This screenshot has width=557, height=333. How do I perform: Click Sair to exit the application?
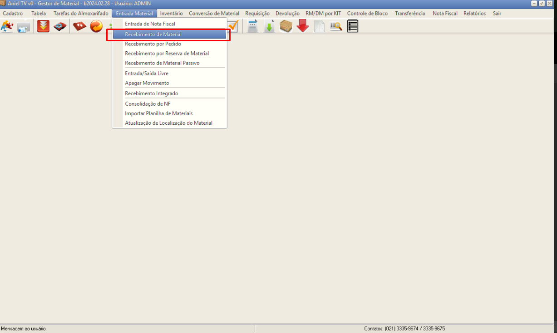coord(497,14)
